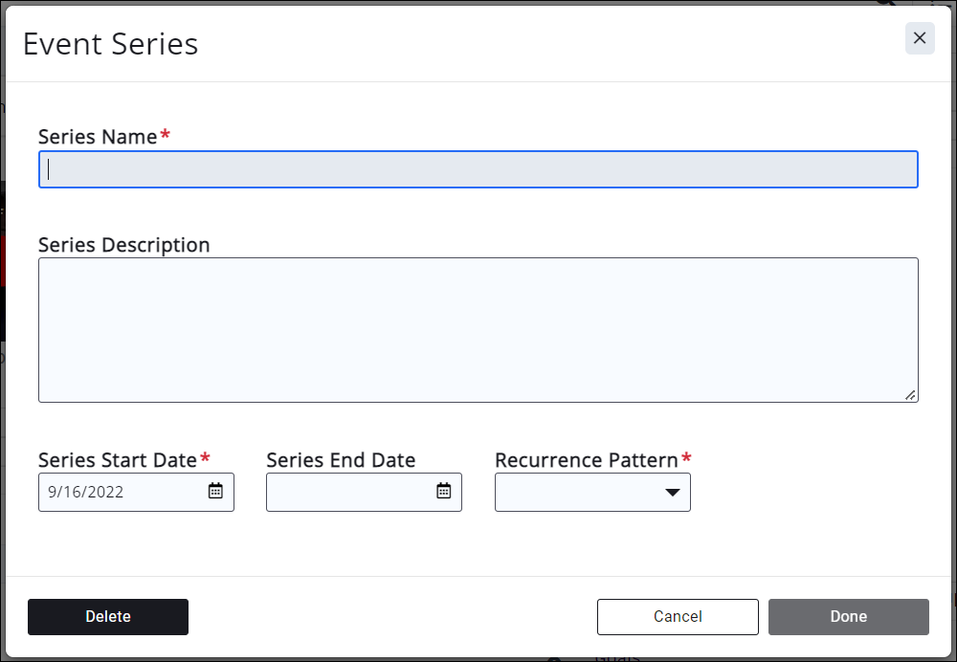Screen dimensions: 957x662
Task: Focus the Series Name text field
Action: pyautogui.click(x=478, y=169)
